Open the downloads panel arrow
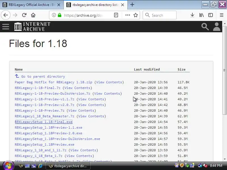Screen dimensions: 227x170 pos(192,15)
